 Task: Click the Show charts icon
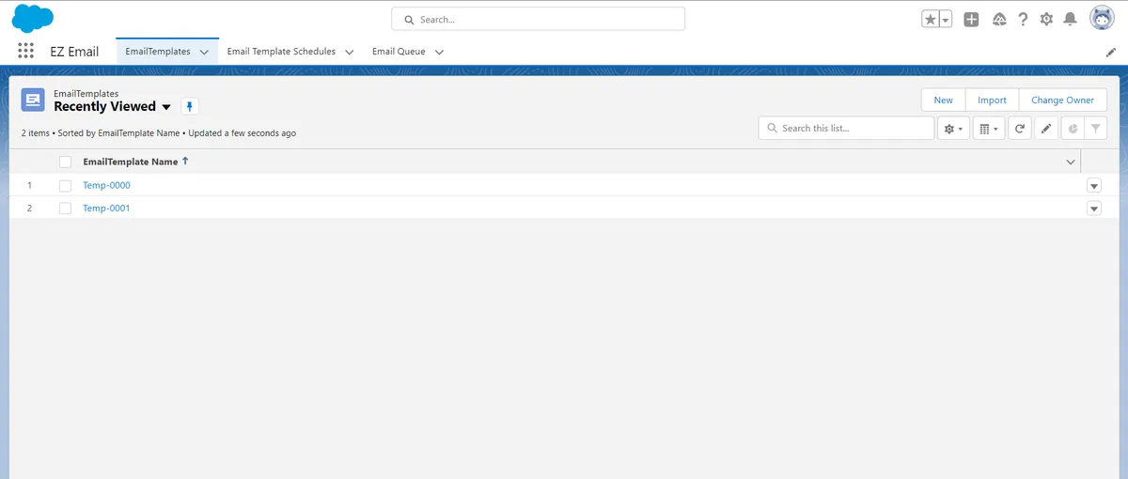[x=1073, y=129]
